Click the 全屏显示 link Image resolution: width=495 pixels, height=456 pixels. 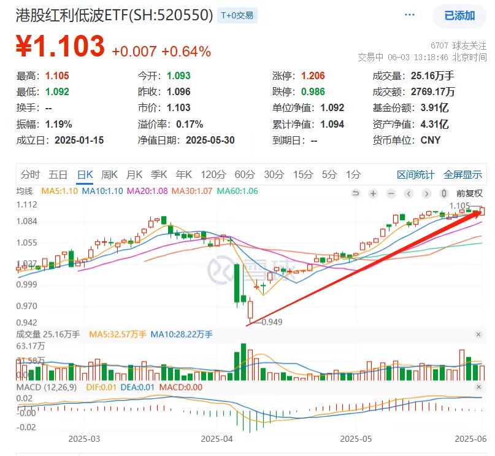(463, 175)
